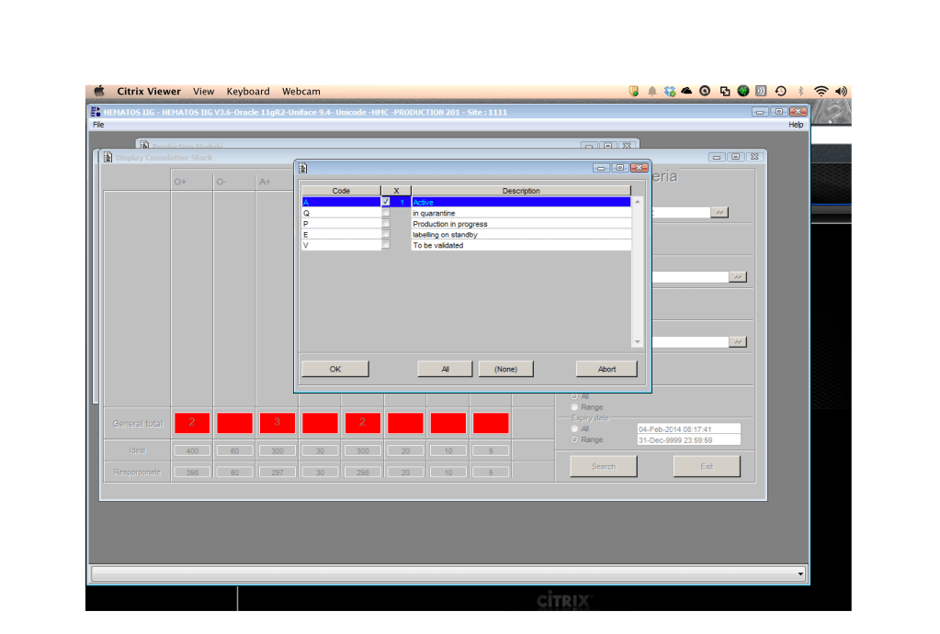The image size is (940, 634).
Task: Check the 'in quarantine' checkbox
Action: pos(386,213)
